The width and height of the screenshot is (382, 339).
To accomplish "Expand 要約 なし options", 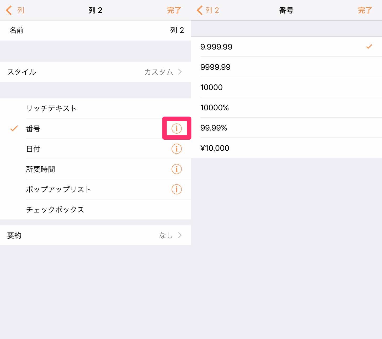I will click(95, 235).
